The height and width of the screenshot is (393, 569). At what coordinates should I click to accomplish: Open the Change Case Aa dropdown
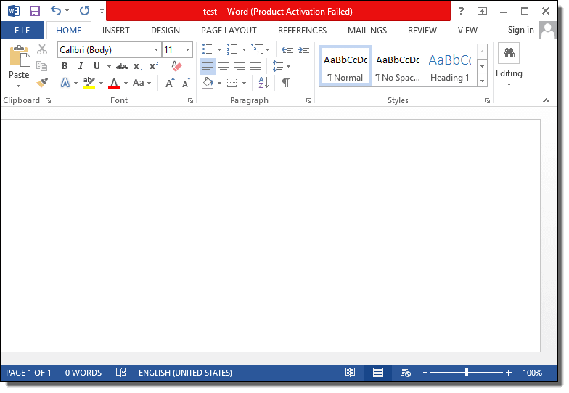(142, 83)
